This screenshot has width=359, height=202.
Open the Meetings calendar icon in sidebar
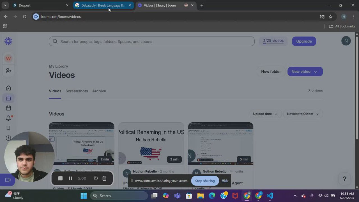(x=8, y=108)
